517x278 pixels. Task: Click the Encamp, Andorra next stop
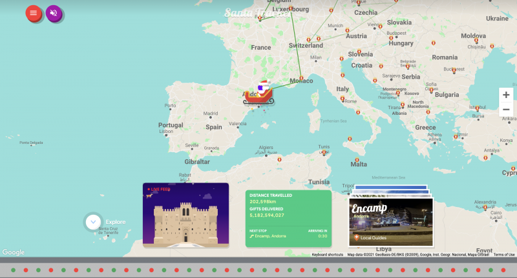(268, 236)
